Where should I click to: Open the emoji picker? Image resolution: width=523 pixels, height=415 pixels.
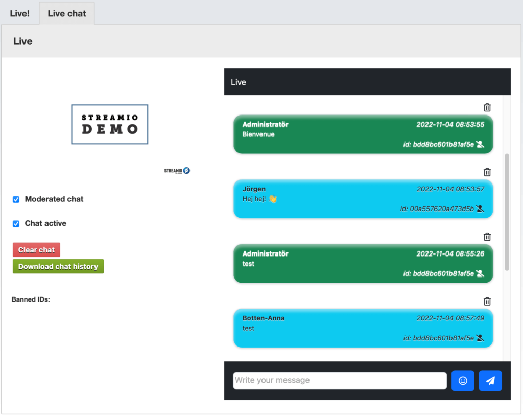pyautogui.click(x=463, y=381)
